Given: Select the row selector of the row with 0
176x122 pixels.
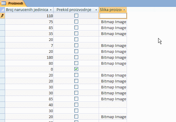Looking at the screenshot, I should pyautogui.click(x=2, y=69).
